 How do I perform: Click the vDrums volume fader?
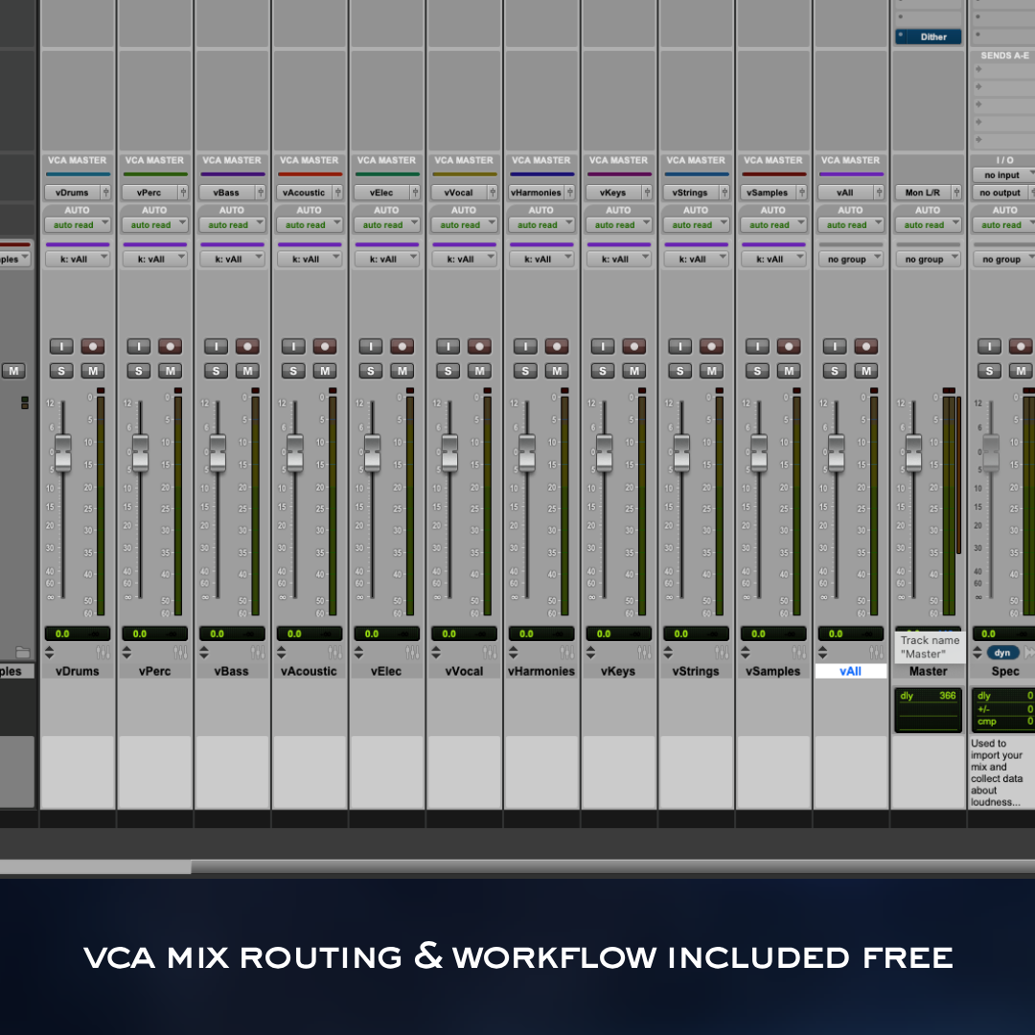[x=62, y=452]
